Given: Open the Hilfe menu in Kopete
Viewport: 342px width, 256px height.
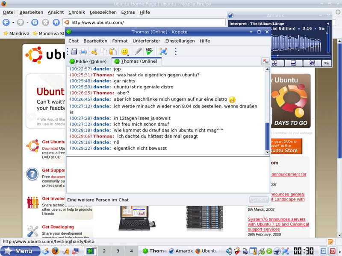Looking at the screenshot, I should pyautogui.click(x=205, y=41).
